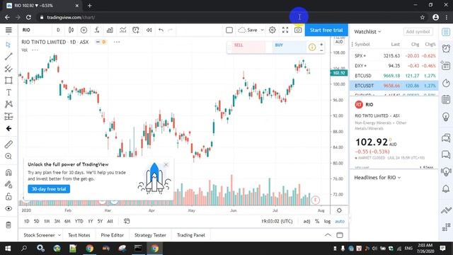Expand Headlines for RIO dropdown
Screen dimensions: 453x255
(x=377, y=178)
